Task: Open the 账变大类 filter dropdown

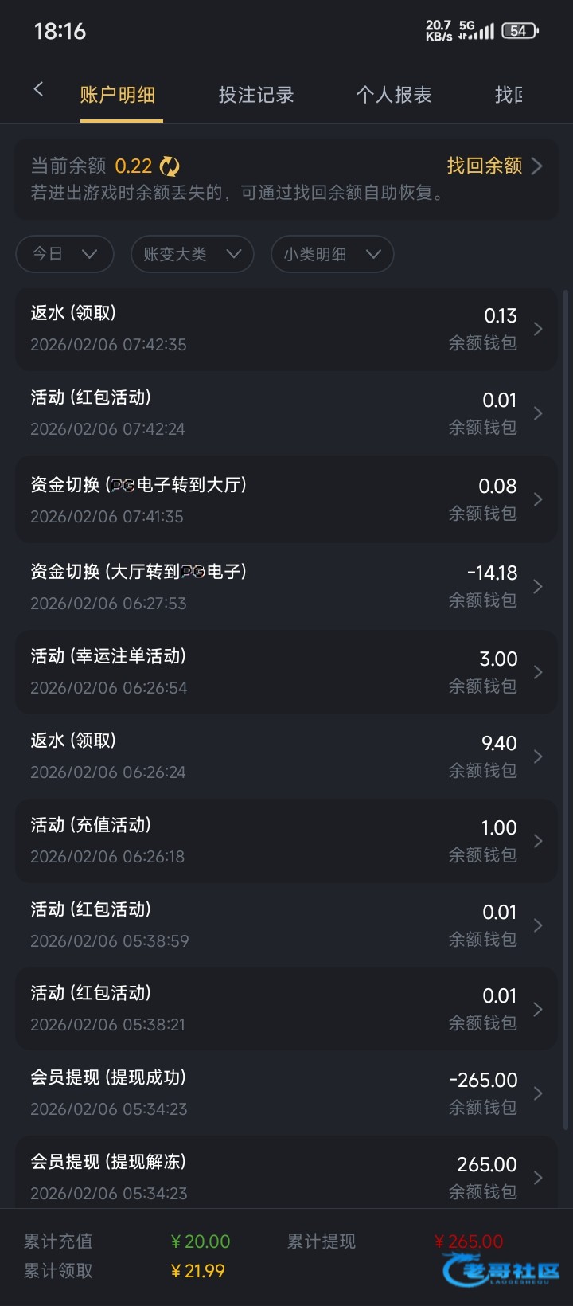Action: (x=192, y=254)
